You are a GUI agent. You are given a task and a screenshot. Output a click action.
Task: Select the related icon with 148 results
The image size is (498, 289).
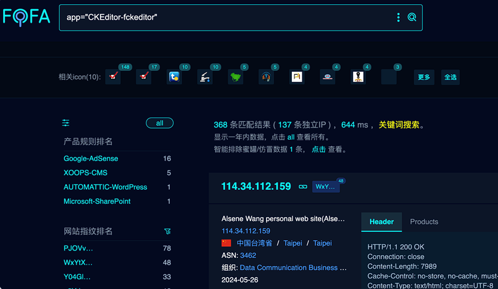pyautogui.click(x=113, y=77)
